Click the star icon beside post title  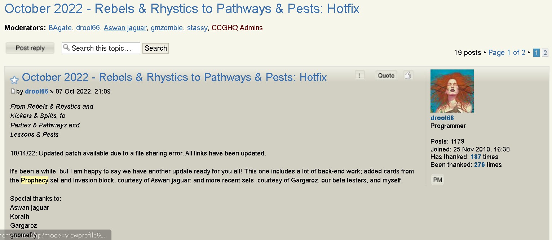click(x=14, y=80)
